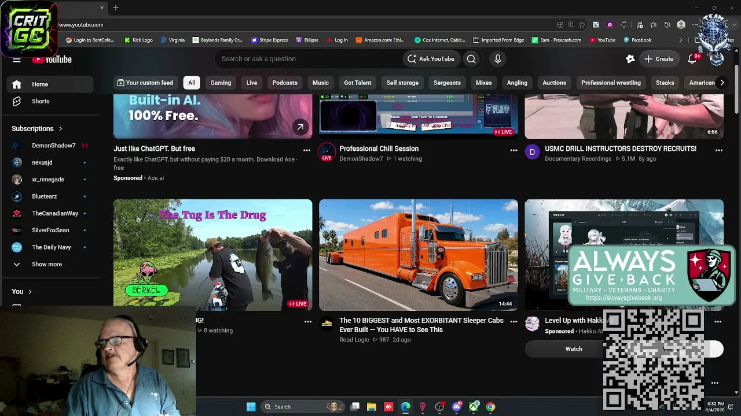Open the Facebook bookmark
Screen dimensions: 741x416
pos(637,40)
